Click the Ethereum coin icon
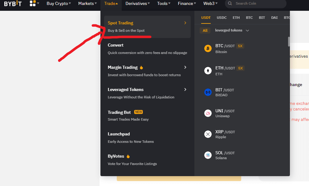 (x=208, y=71)
